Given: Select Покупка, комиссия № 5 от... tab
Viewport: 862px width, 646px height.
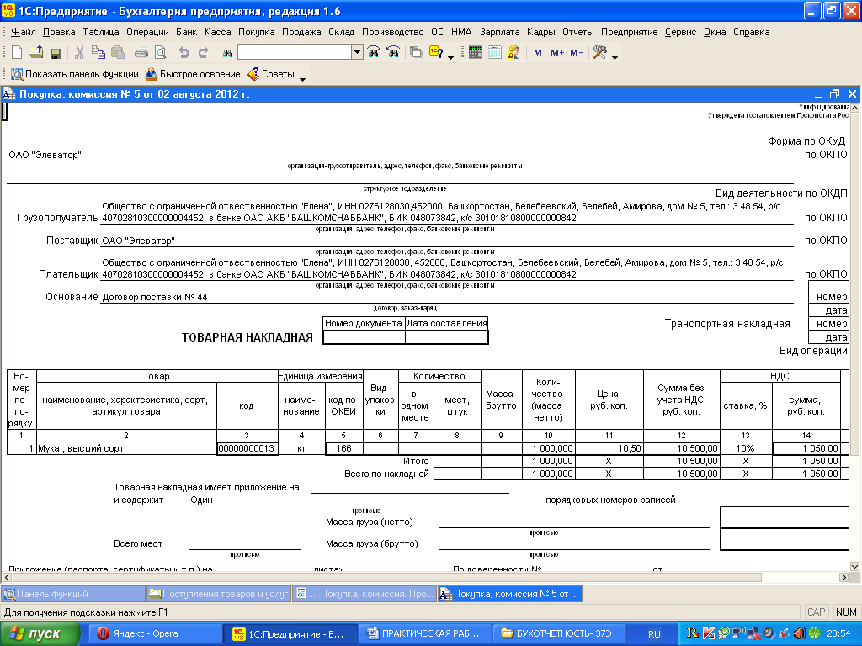Looking at the screenshot, I should click(x=509, y=594).
